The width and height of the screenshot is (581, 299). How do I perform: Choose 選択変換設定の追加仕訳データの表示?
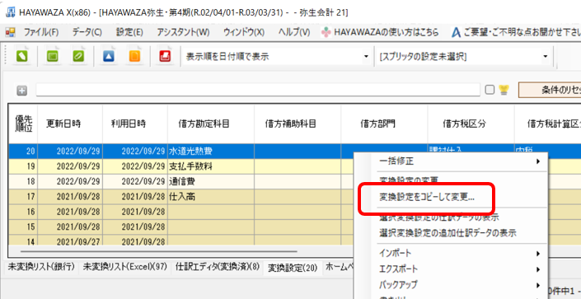point(447,233)
